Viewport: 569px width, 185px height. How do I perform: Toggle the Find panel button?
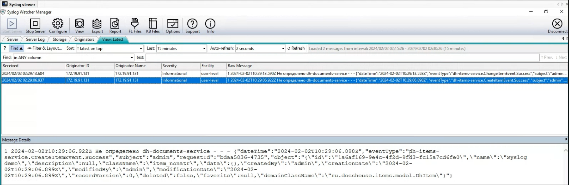coord(16,48)
